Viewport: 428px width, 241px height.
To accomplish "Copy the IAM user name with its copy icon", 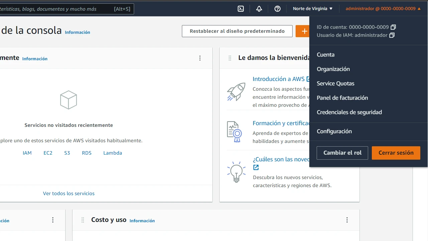I will [x=392, y=35].
